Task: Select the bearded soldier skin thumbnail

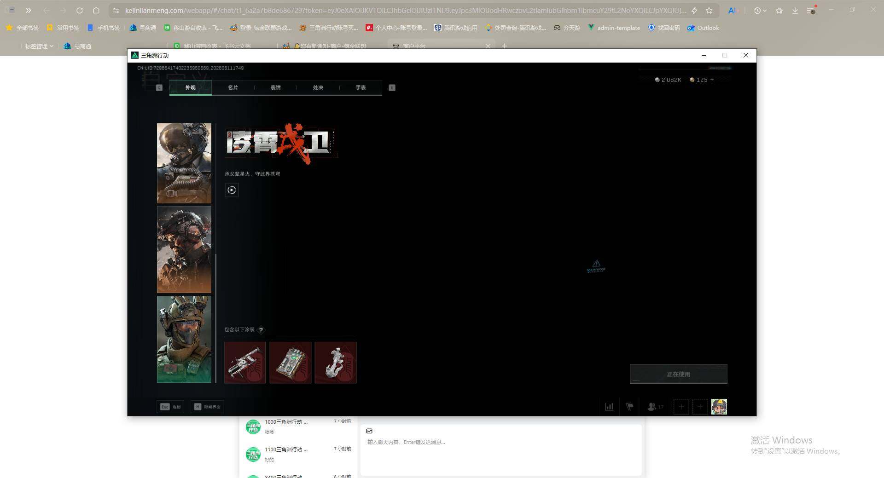Action: [x=184, y=249]
